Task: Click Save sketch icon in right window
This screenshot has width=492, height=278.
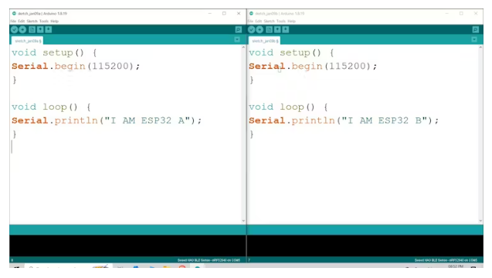Action: pos(286,30)
